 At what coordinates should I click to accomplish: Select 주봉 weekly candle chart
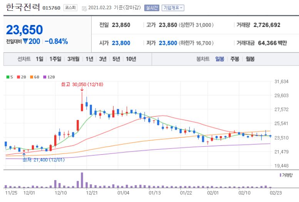[235, 59]
